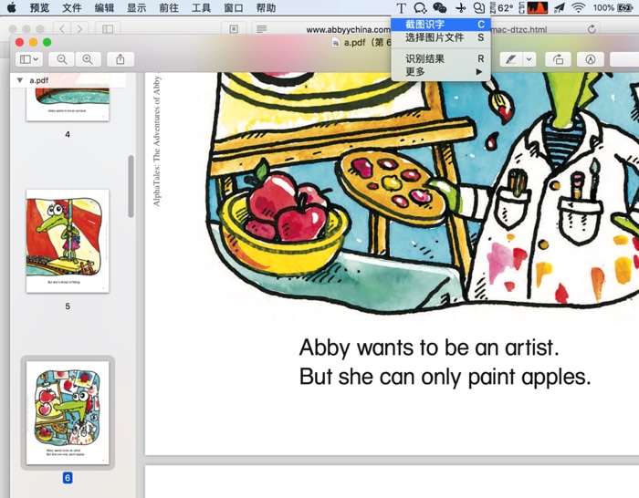Click the magnifier circle menu bar icon
The image size is (639, 498).
click(x=479, y=7)
